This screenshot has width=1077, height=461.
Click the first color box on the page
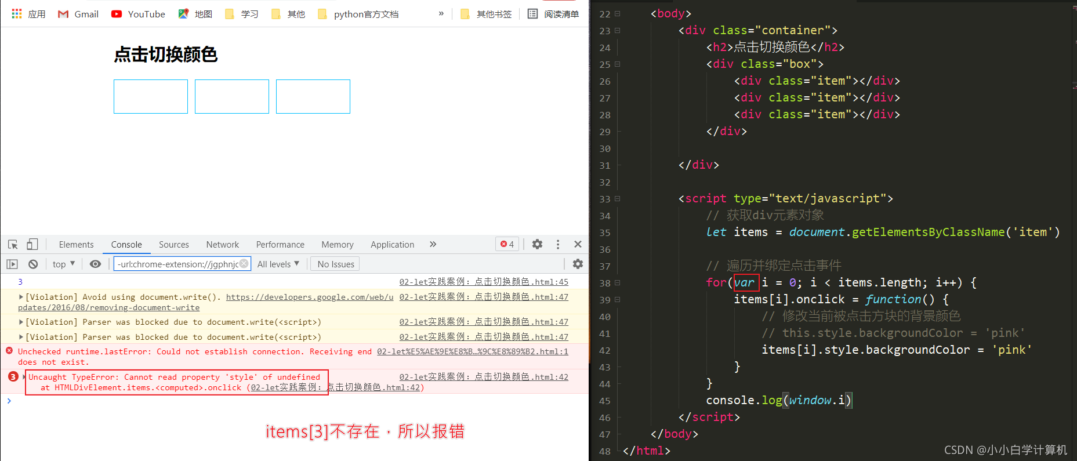151,96
